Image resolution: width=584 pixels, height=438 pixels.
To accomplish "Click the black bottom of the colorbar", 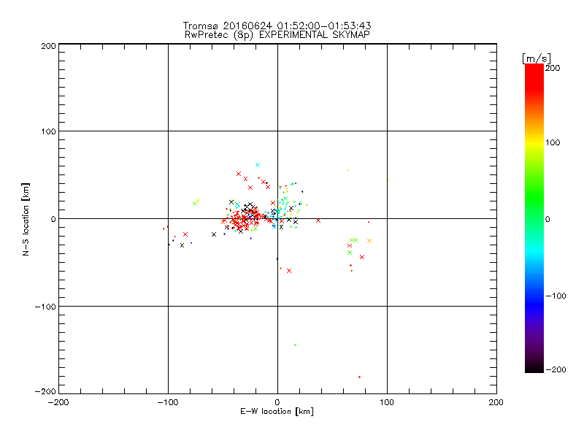I will pos(534,367).
